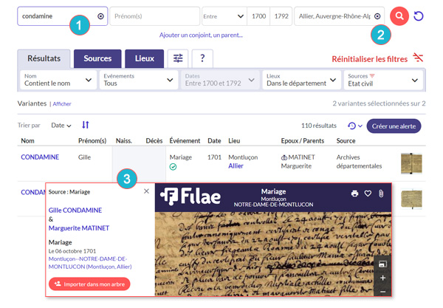443x308 pixels.
Task: Click the Prénom(s) input field
Action: click(154, 16)
